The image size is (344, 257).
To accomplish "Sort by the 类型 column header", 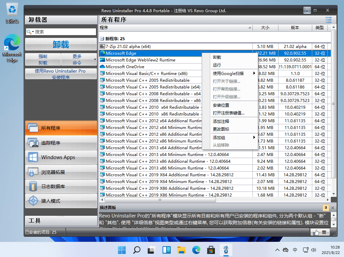I will coord(319,28).
